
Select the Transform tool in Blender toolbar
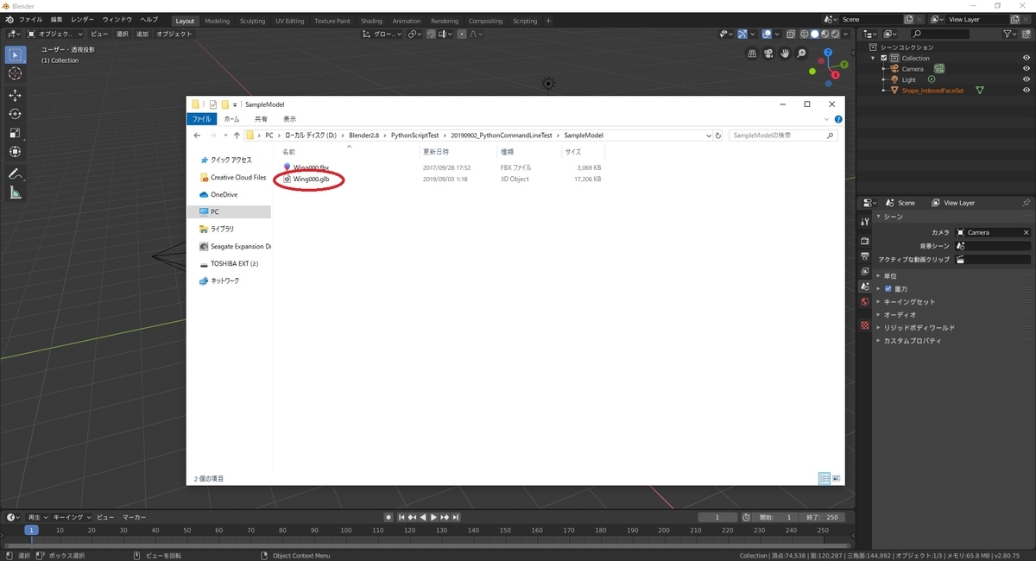click(x=15, y=152)
